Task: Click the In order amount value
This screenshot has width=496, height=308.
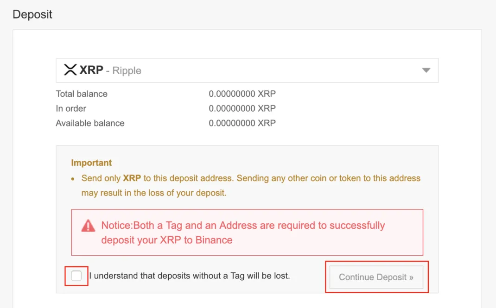Action: [x=242, y=108]
